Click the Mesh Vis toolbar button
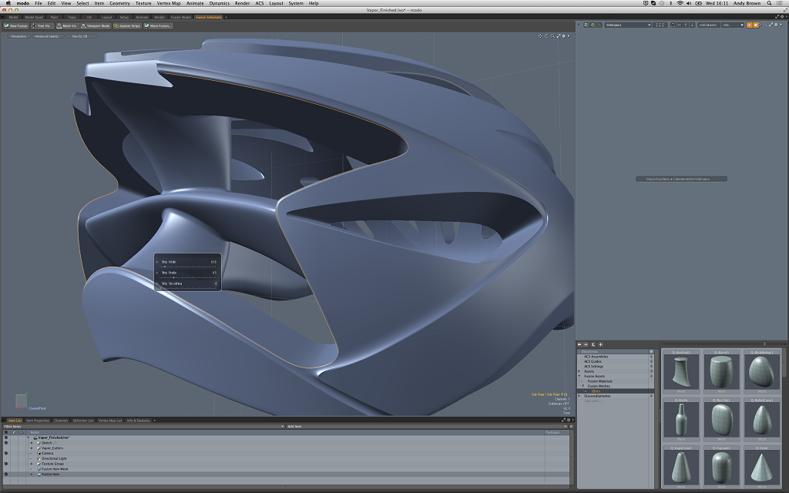 click(67, 25)
